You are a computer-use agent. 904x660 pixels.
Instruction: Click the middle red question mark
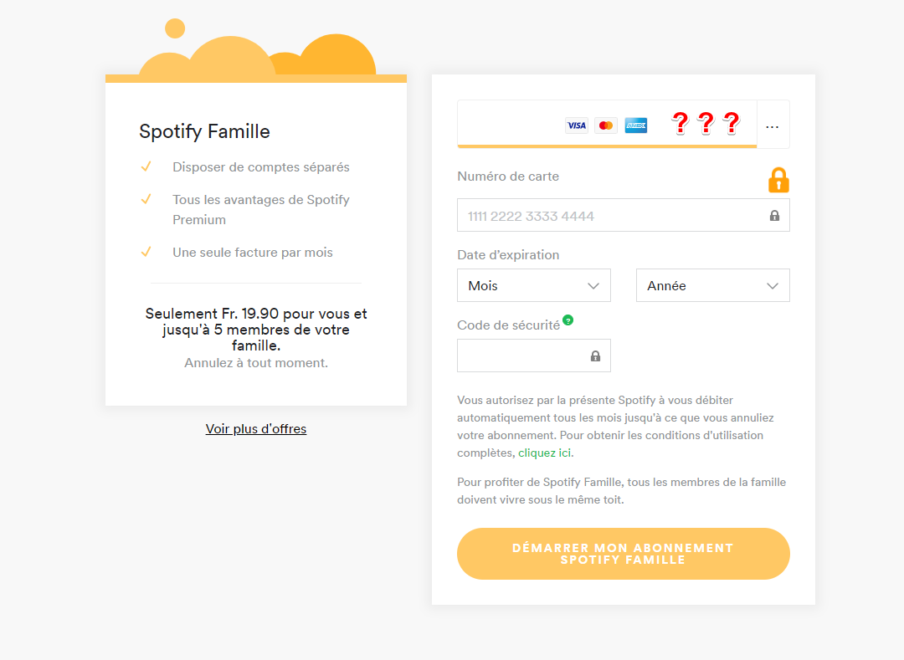click(x=706, y=124)
